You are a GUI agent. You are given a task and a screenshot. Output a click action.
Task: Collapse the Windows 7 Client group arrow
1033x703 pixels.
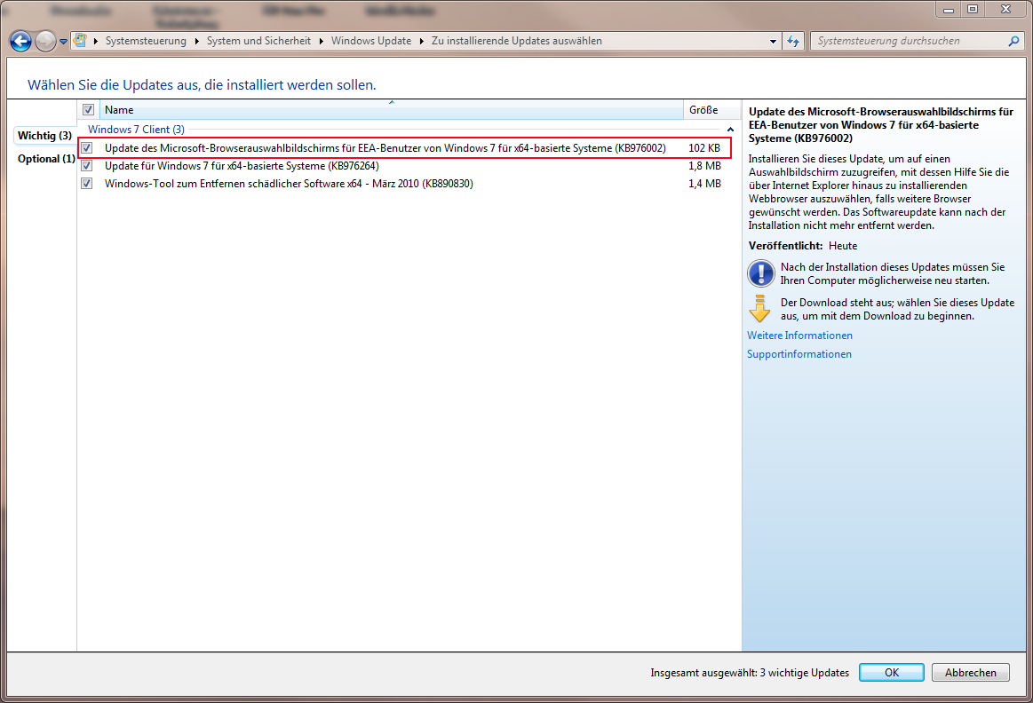[x=730, y=130]
